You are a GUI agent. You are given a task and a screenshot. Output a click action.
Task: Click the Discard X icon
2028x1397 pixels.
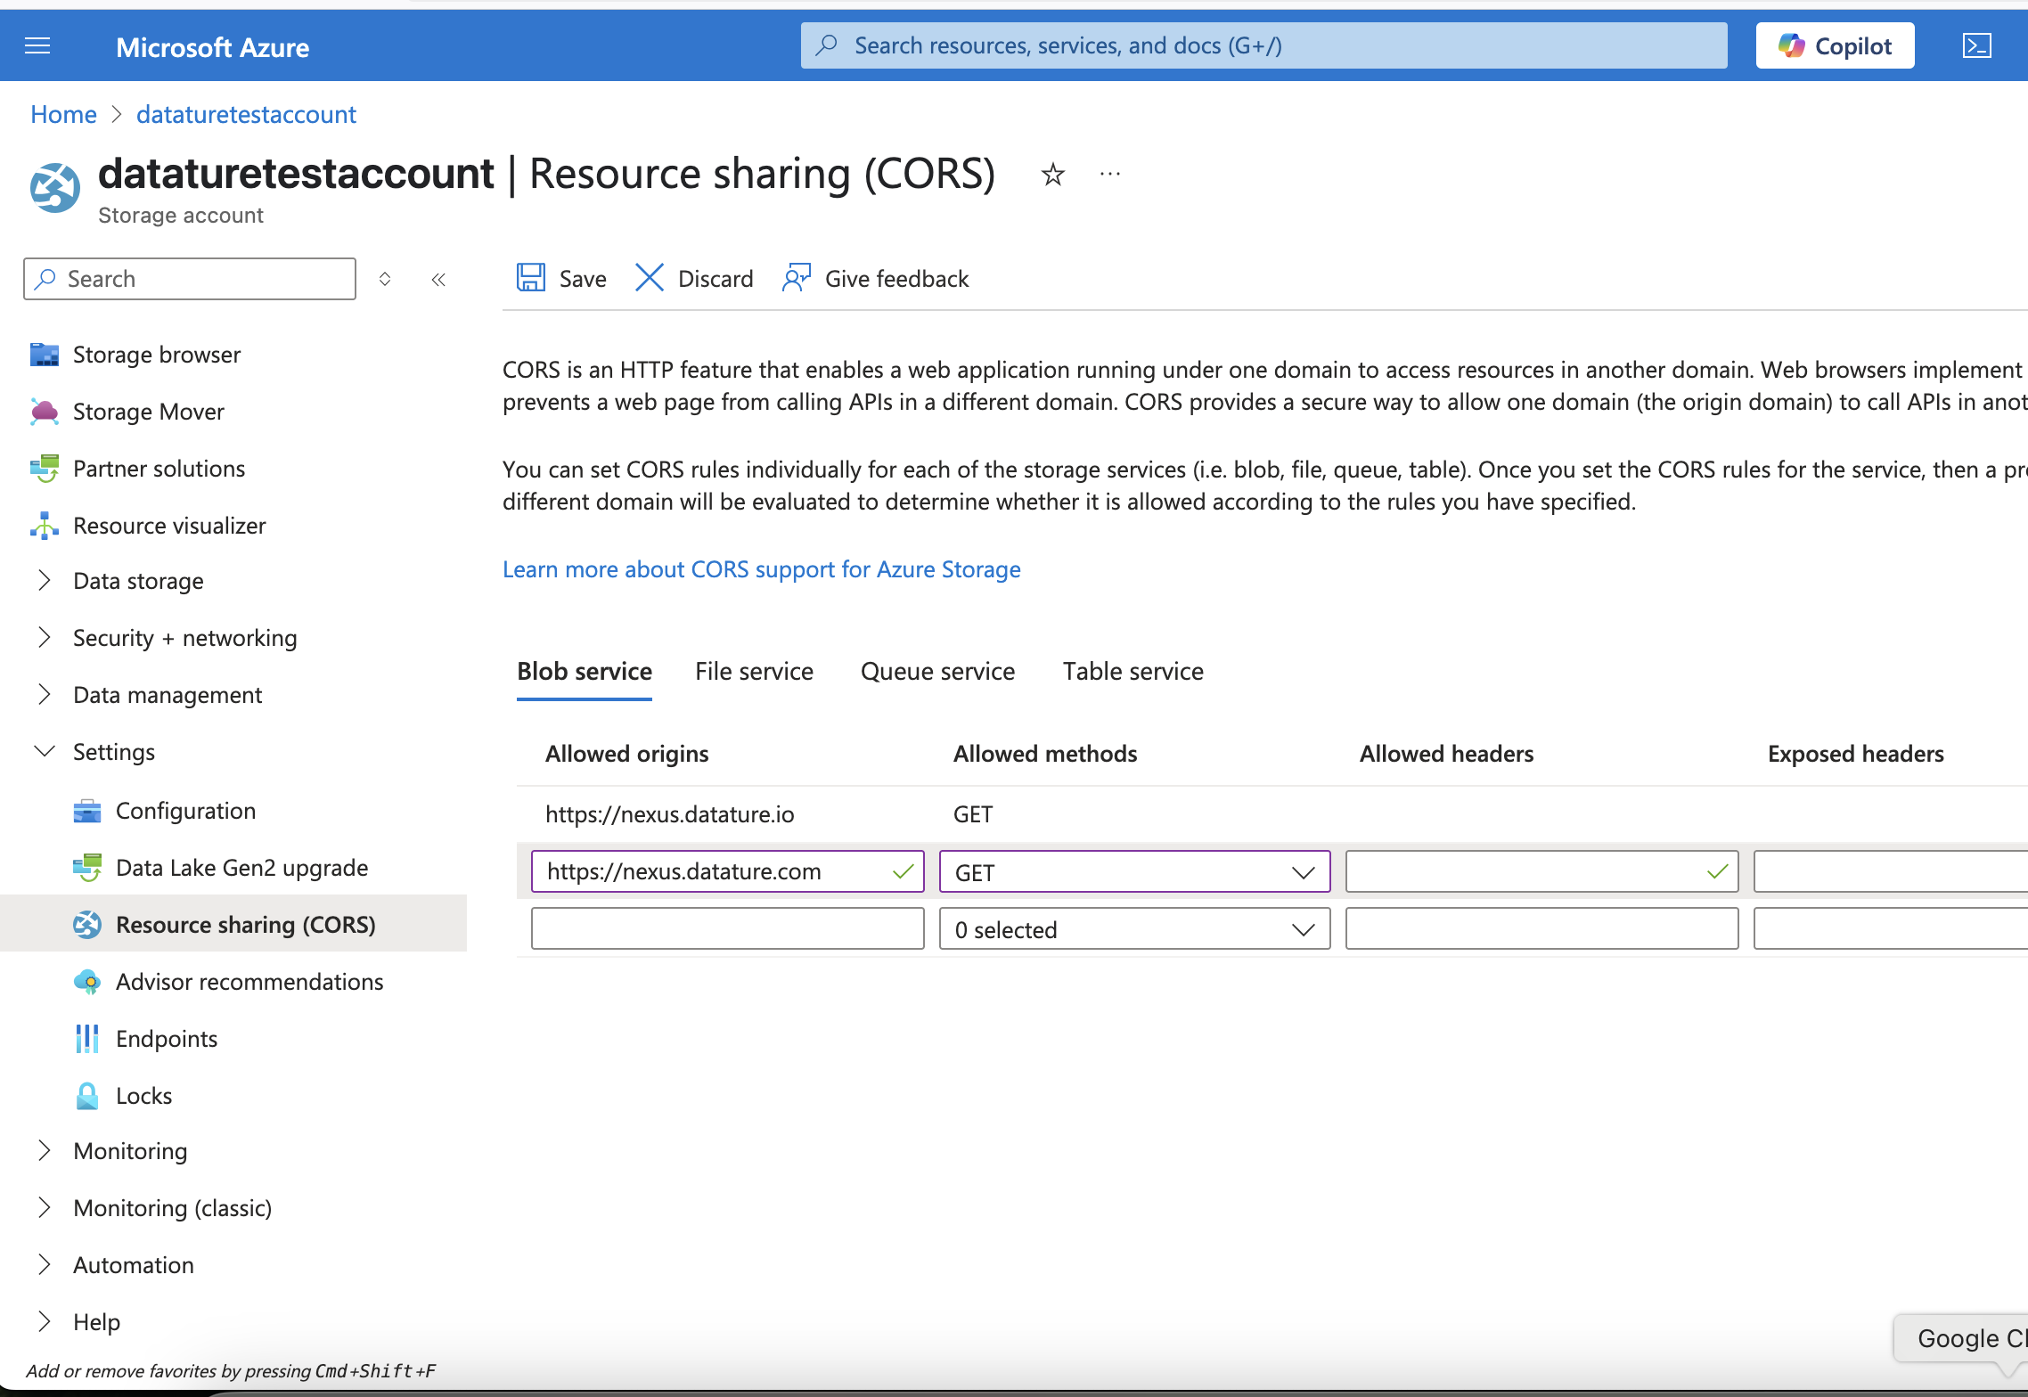pyautogui.click(x=650, y=278)
